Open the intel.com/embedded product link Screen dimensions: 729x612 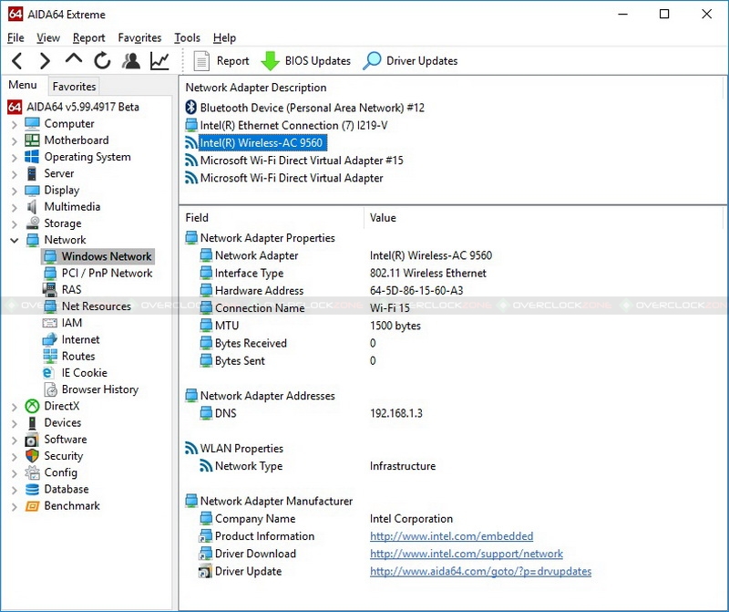451,536
